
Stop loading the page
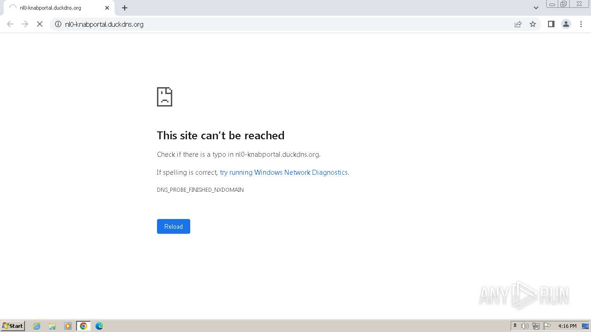(40, 24)
